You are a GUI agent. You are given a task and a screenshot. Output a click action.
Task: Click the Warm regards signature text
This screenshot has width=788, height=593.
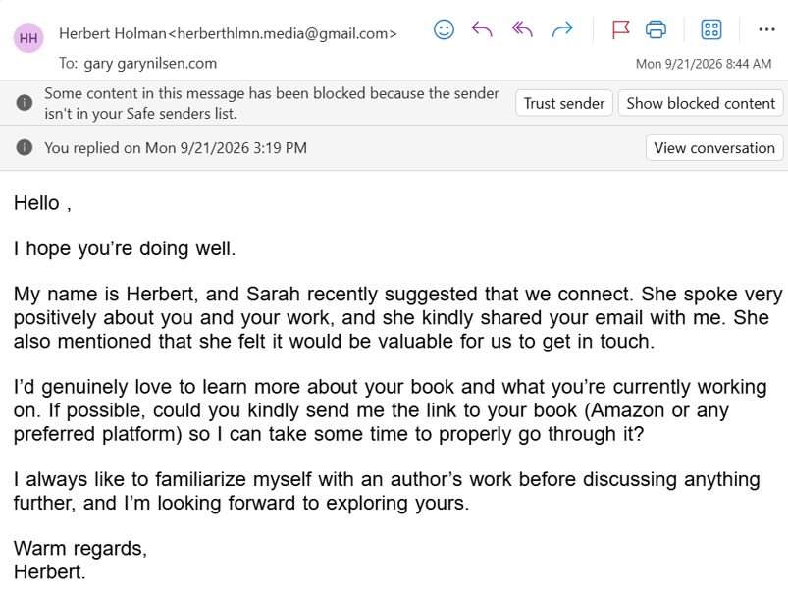(x=80, y=548)
